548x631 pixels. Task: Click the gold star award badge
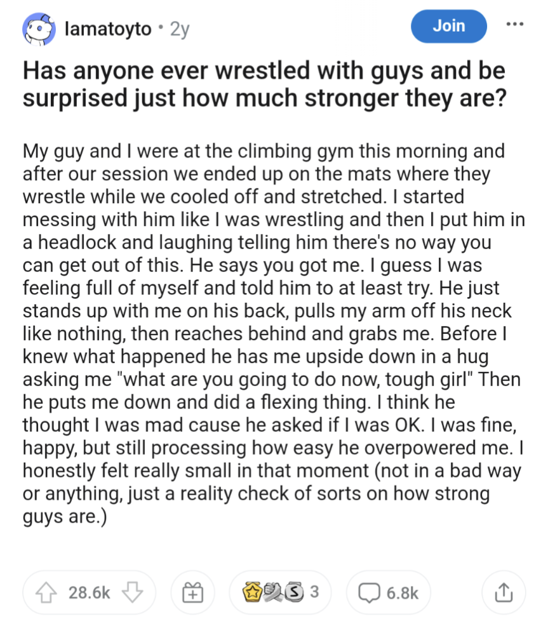(253, 593)
